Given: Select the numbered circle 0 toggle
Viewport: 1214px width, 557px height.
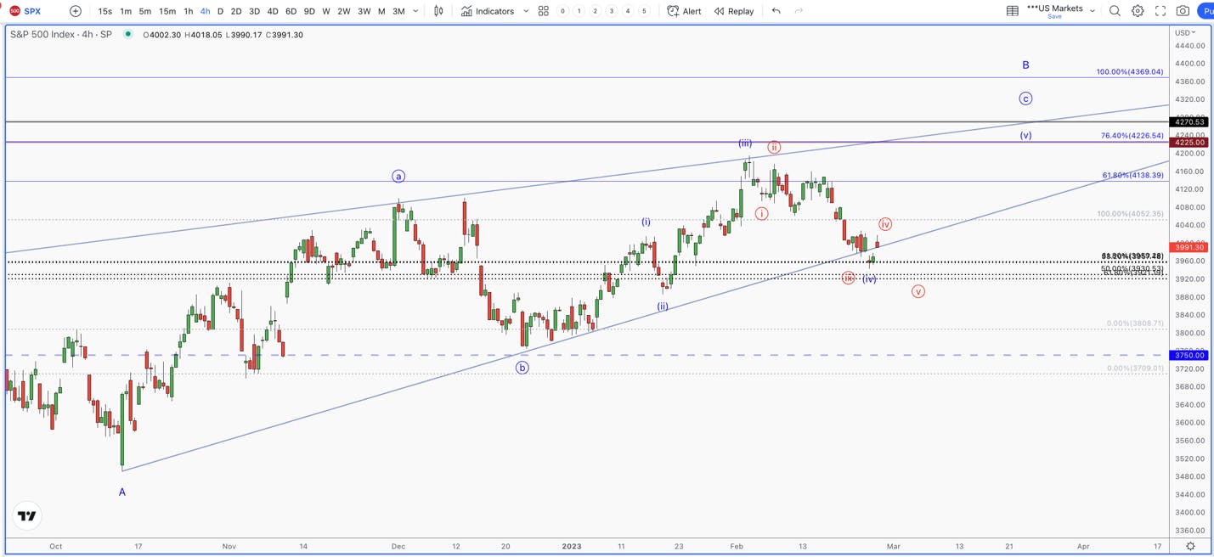Looking at the screenshot, I should [x=562, y=11].
